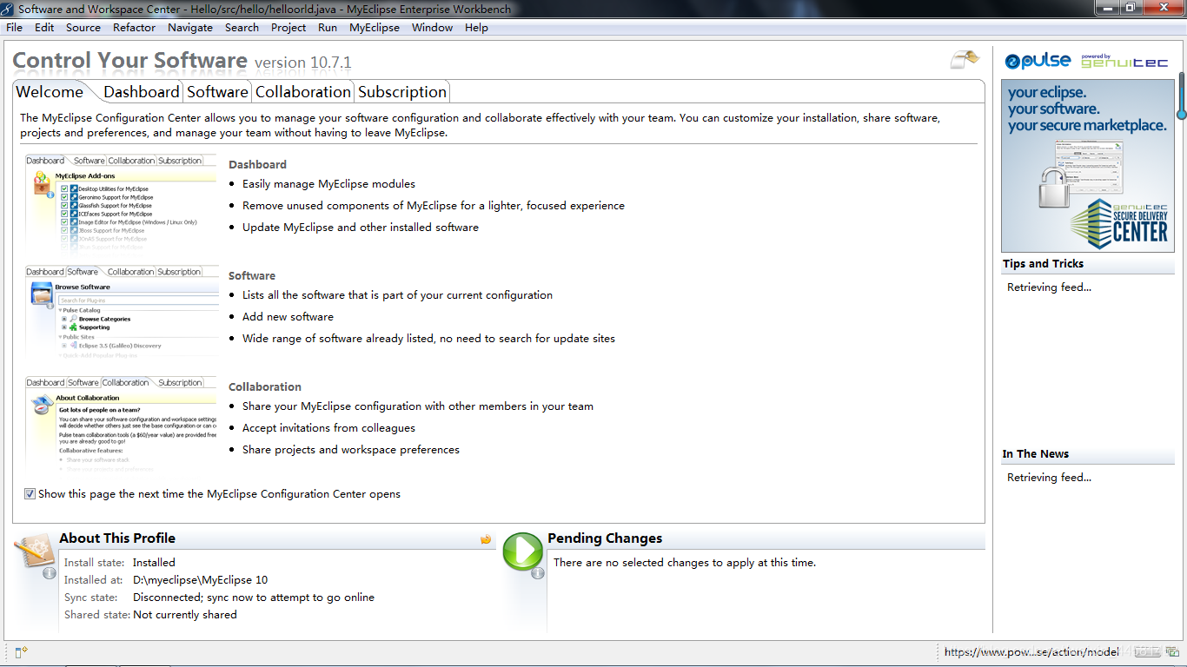Click the URL text in the status bar
This screenshot has height=667, width=1187.
pyautogui.click(x=1031, y=651)
